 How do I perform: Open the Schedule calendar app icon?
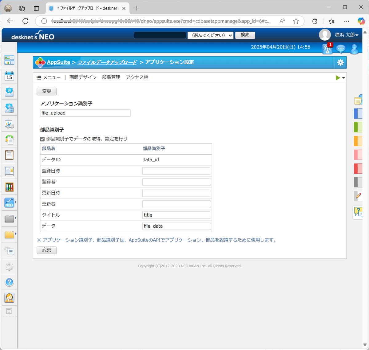pyautogui.click(x=9, y=76)
